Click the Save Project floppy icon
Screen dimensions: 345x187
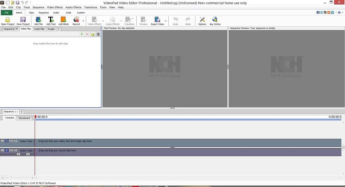(23, 19)
